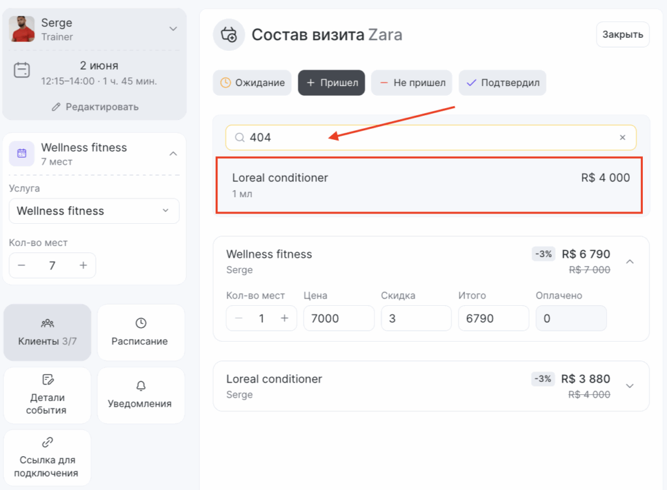
Task: Click the Закрыть button
Action: coord(622,34)
